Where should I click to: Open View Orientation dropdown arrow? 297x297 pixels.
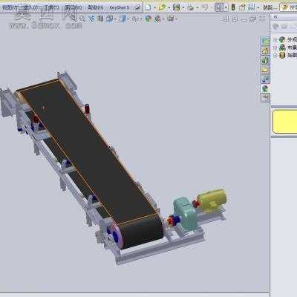[115, 19]
